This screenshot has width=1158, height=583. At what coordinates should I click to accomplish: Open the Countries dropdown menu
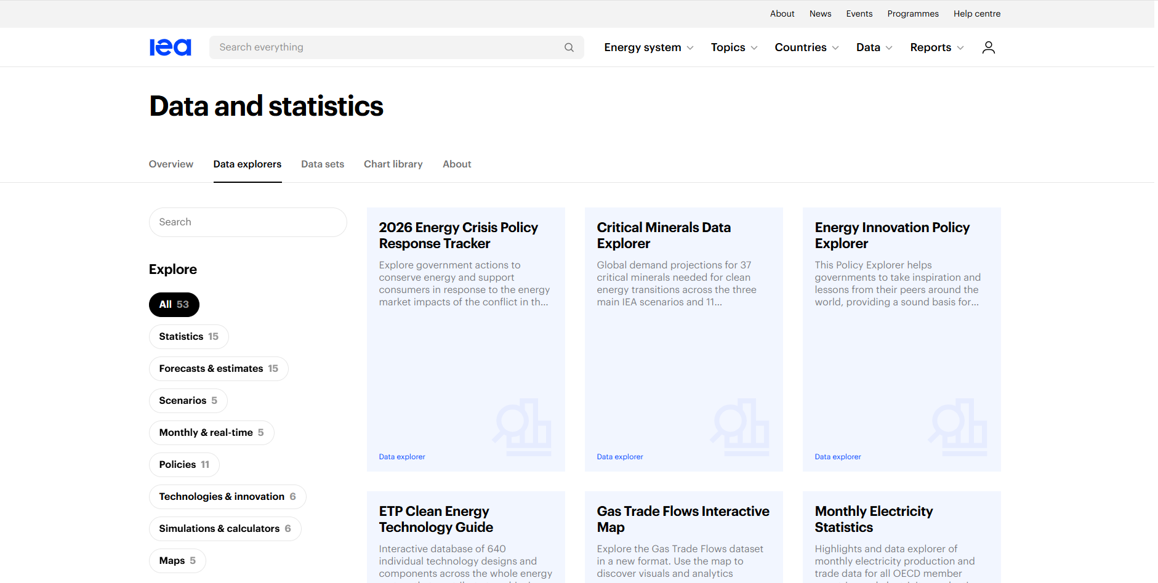(806, 47)
